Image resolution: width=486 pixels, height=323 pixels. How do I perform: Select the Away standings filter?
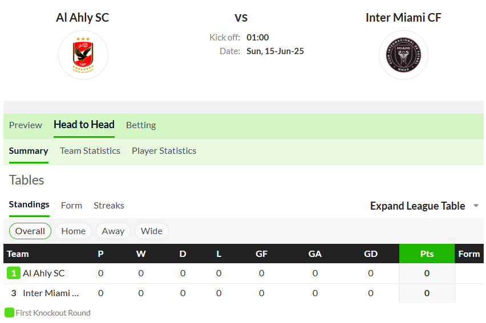tap(113, 231)
